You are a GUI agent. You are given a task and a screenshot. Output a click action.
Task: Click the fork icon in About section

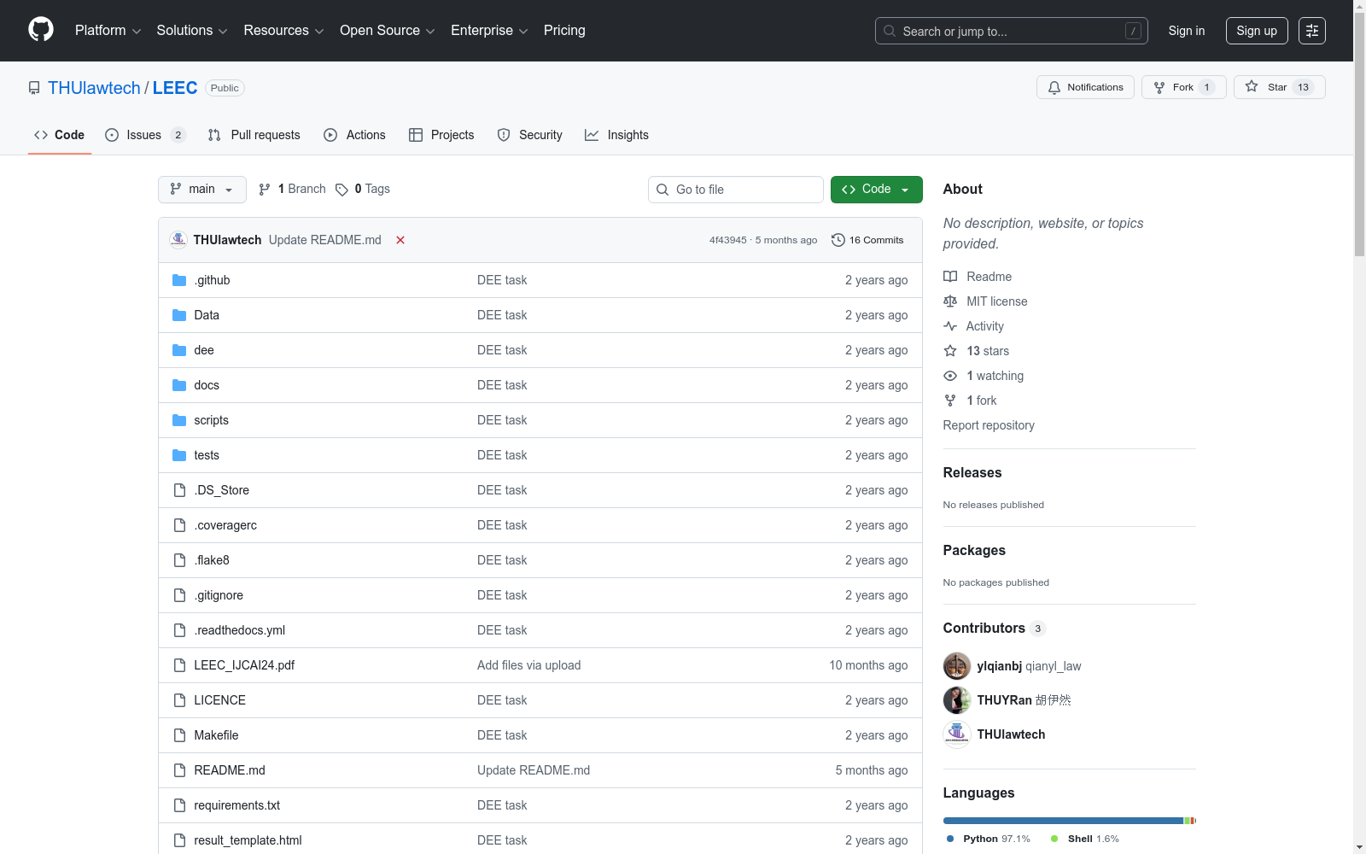pos(950,401)
